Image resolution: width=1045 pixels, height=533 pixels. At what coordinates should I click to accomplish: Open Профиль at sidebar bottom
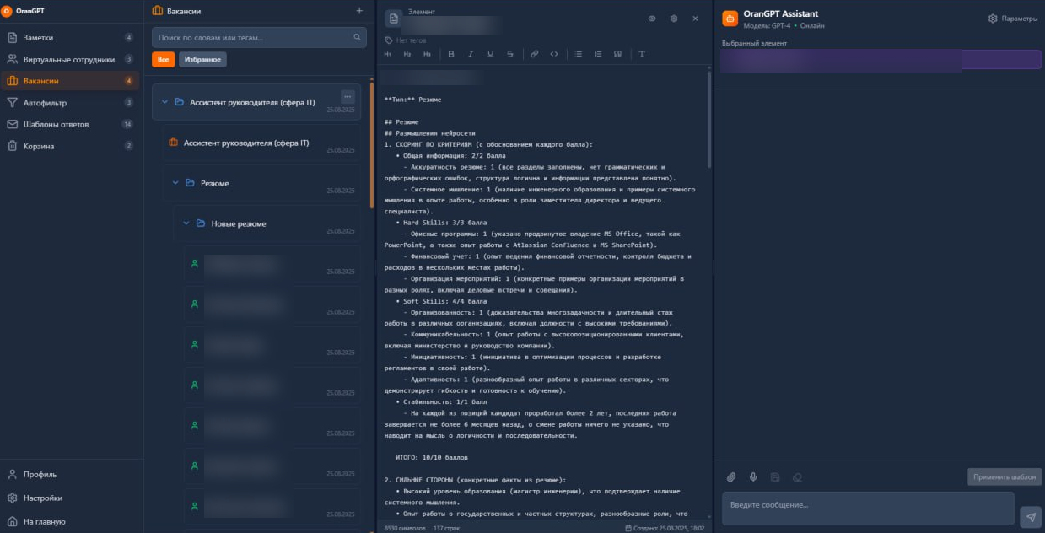[x=69, y=475]
